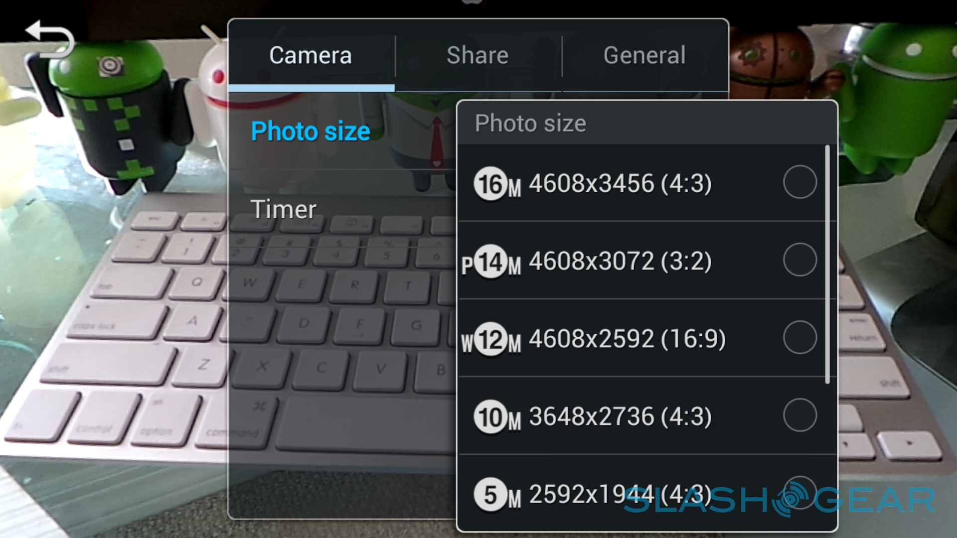Select the 4608x3456 (4:3) radio button

[799, 182]
